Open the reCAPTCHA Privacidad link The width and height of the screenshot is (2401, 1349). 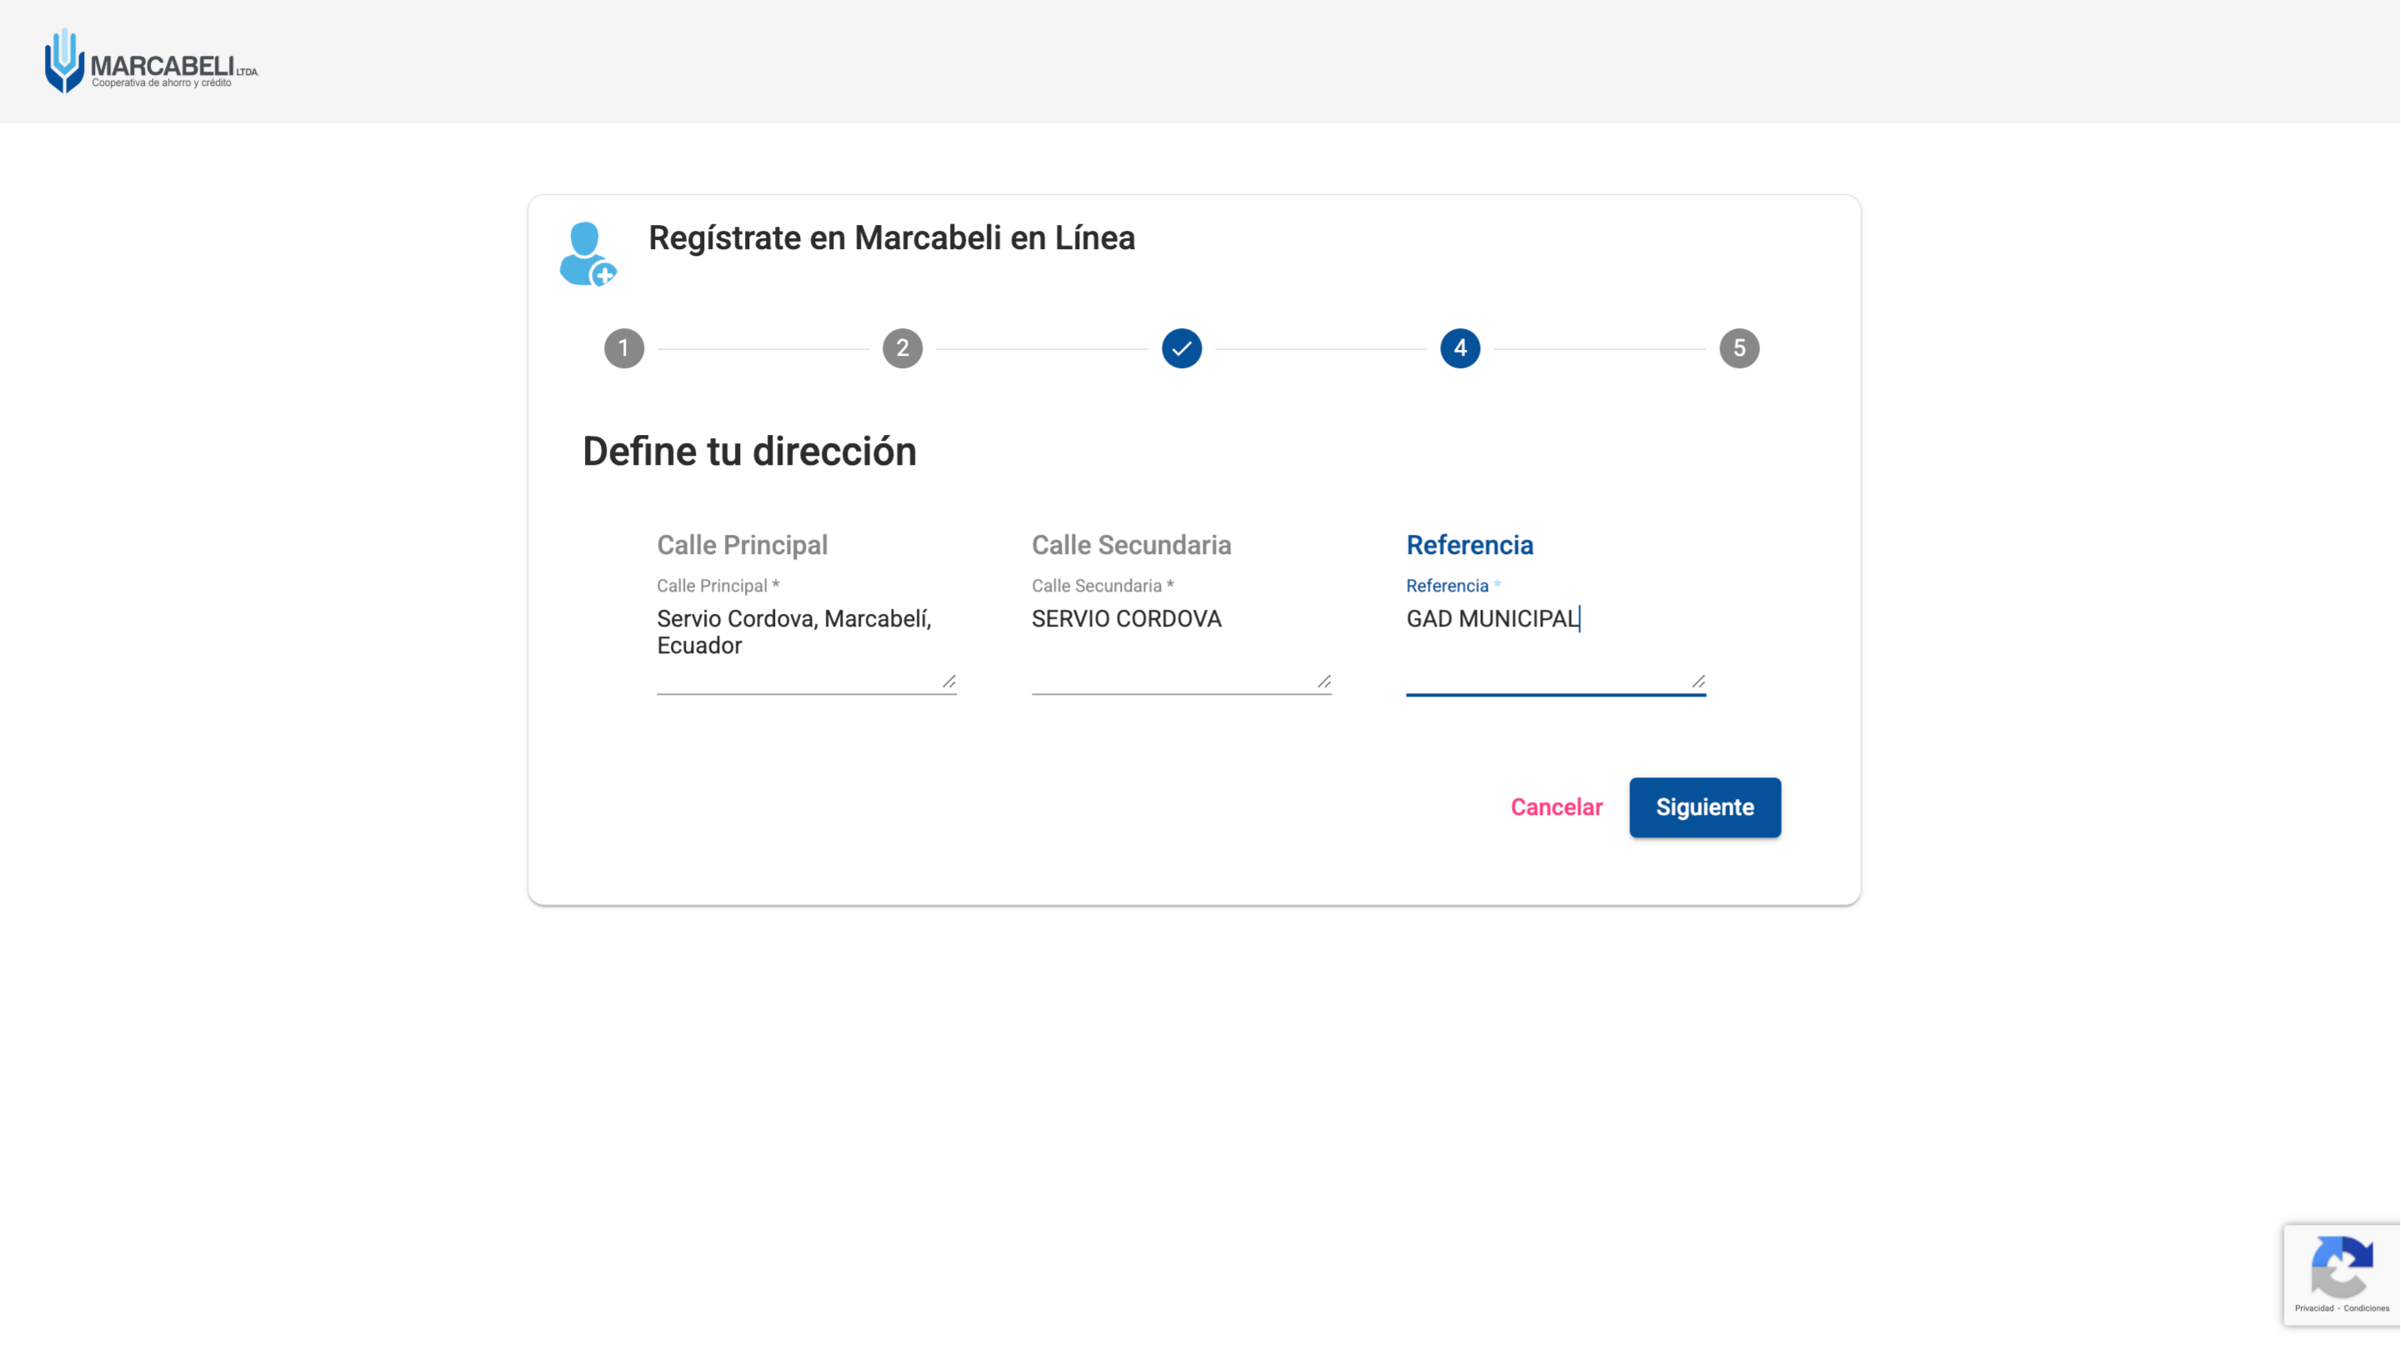(x=2313, y=1308)
